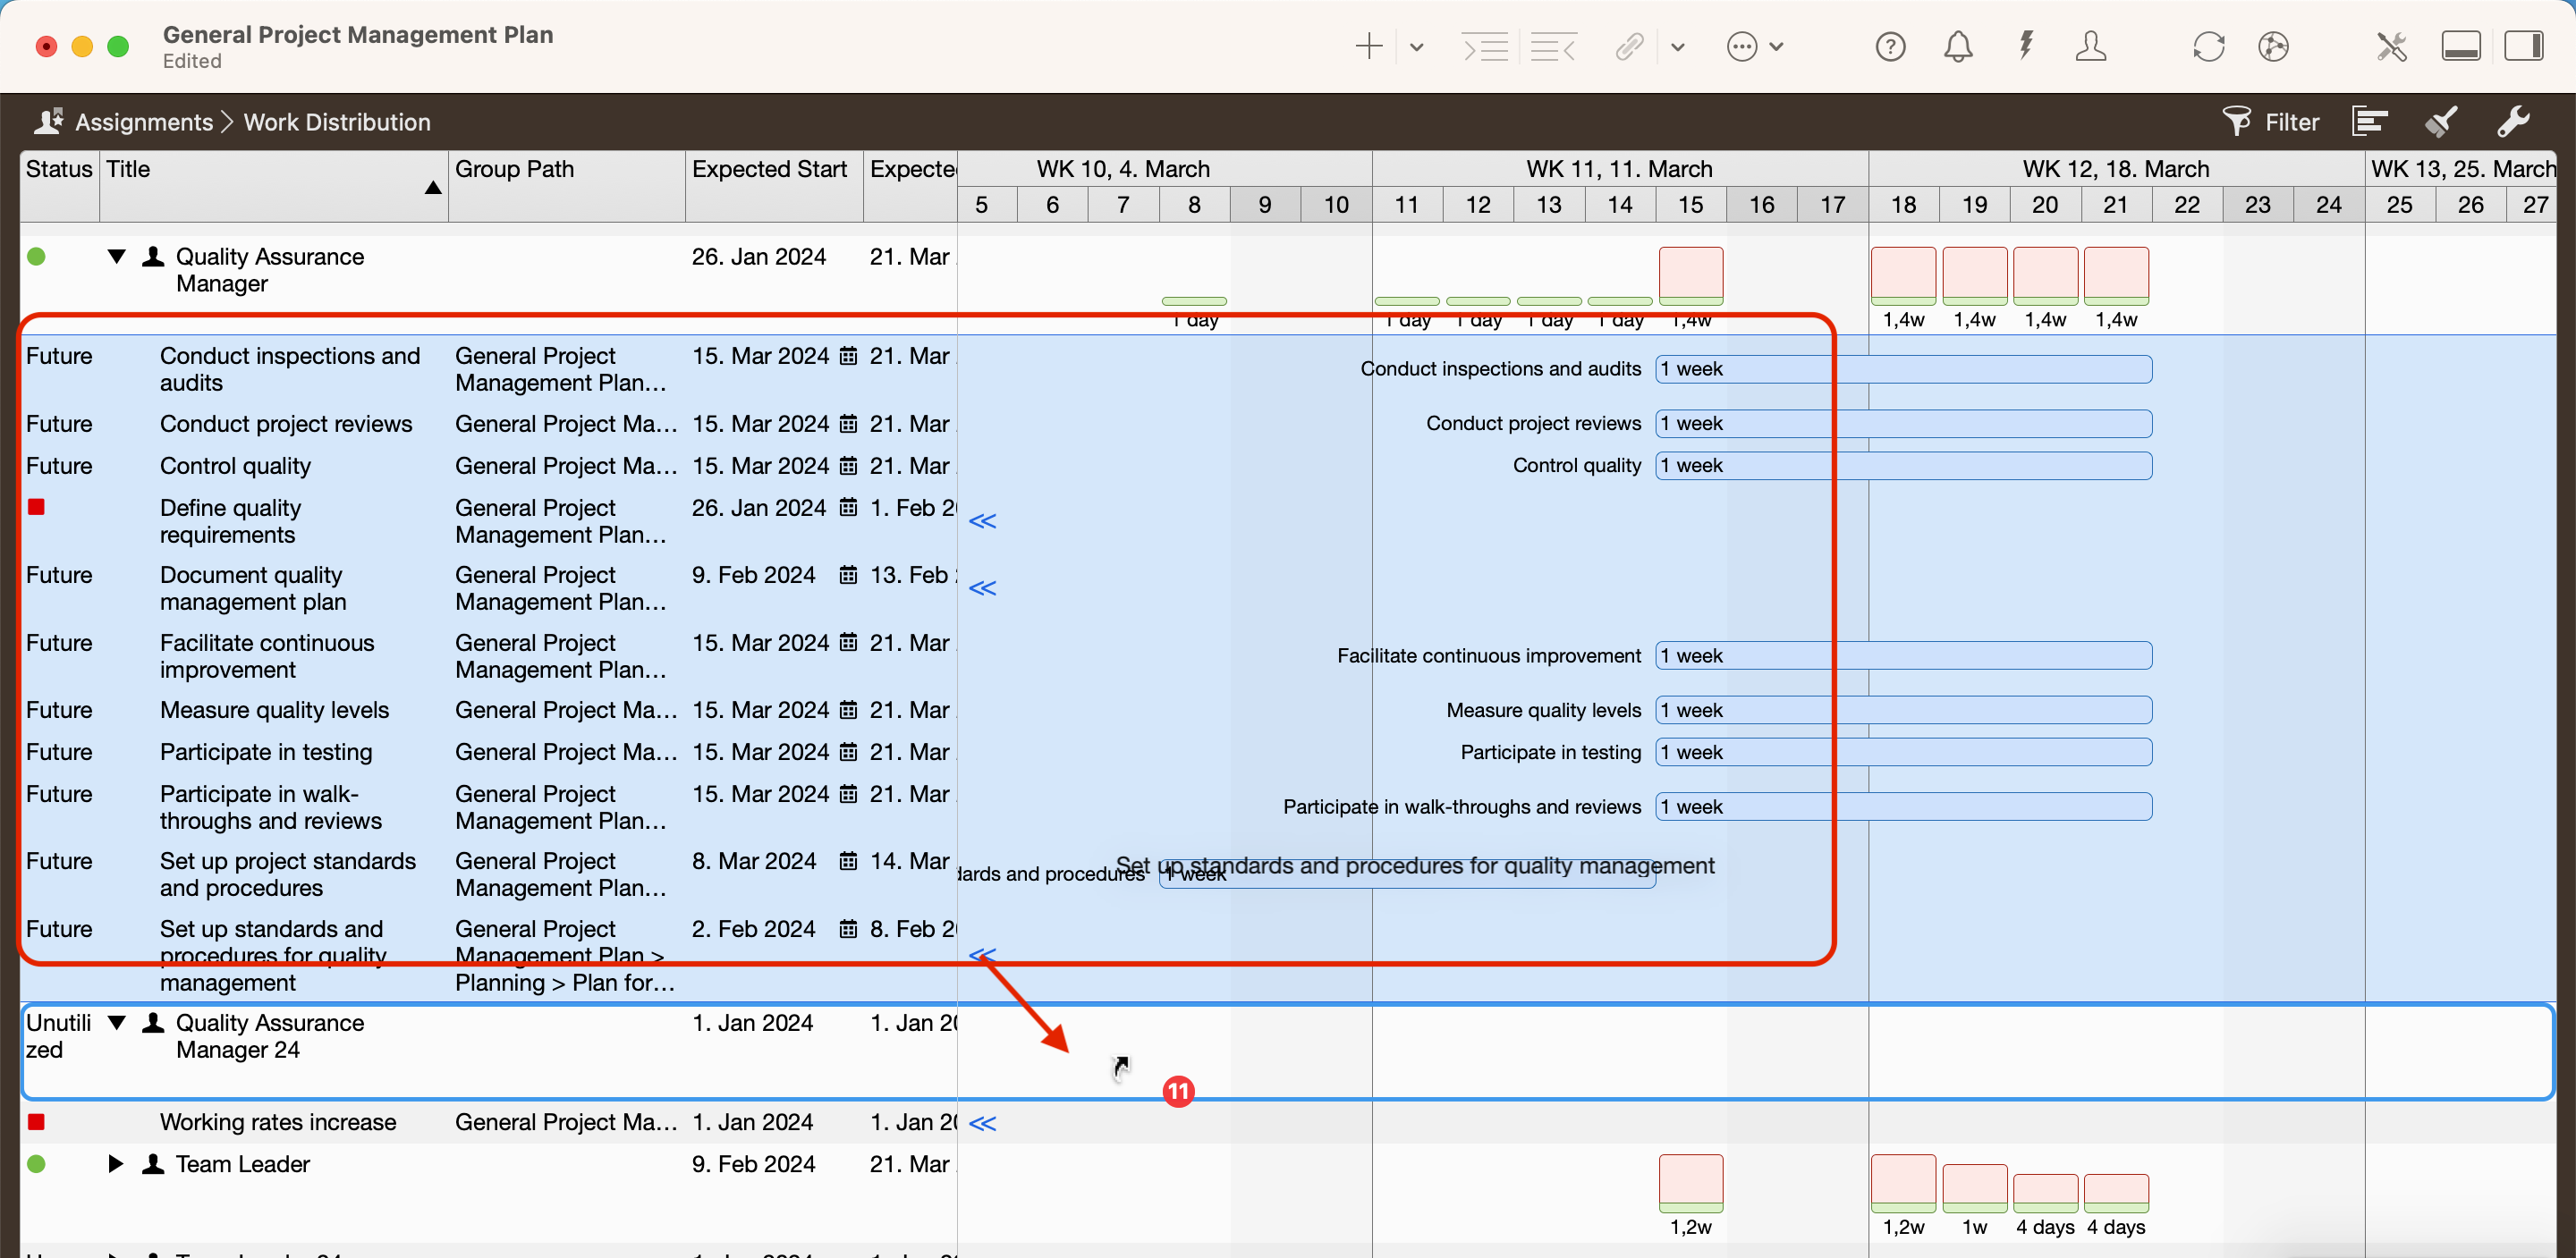Open calendar picker for Control quality
The width and height of the screenshot is (2576, 1258).
(848, 466)
